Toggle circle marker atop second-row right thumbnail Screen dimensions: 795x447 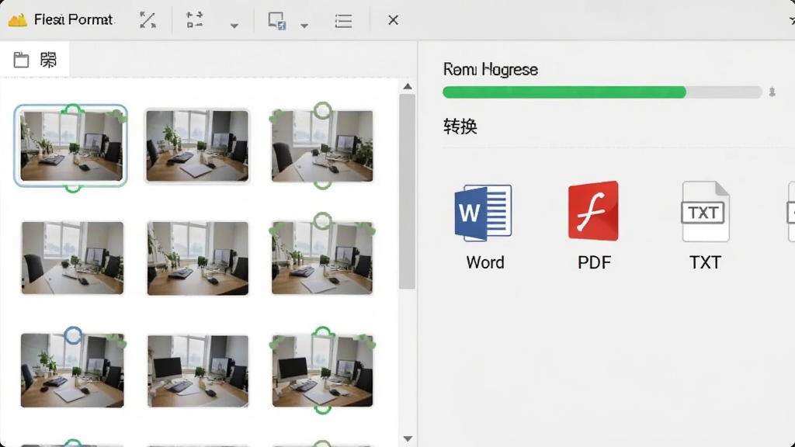[322, 221]
